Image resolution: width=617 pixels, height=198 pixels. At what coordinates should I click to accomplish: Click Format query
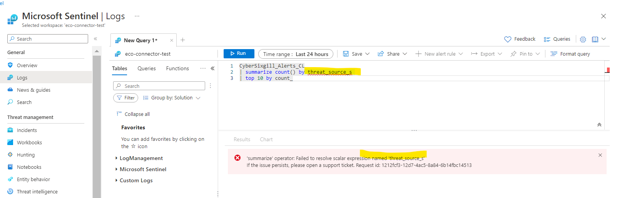(x=570, y=54)
